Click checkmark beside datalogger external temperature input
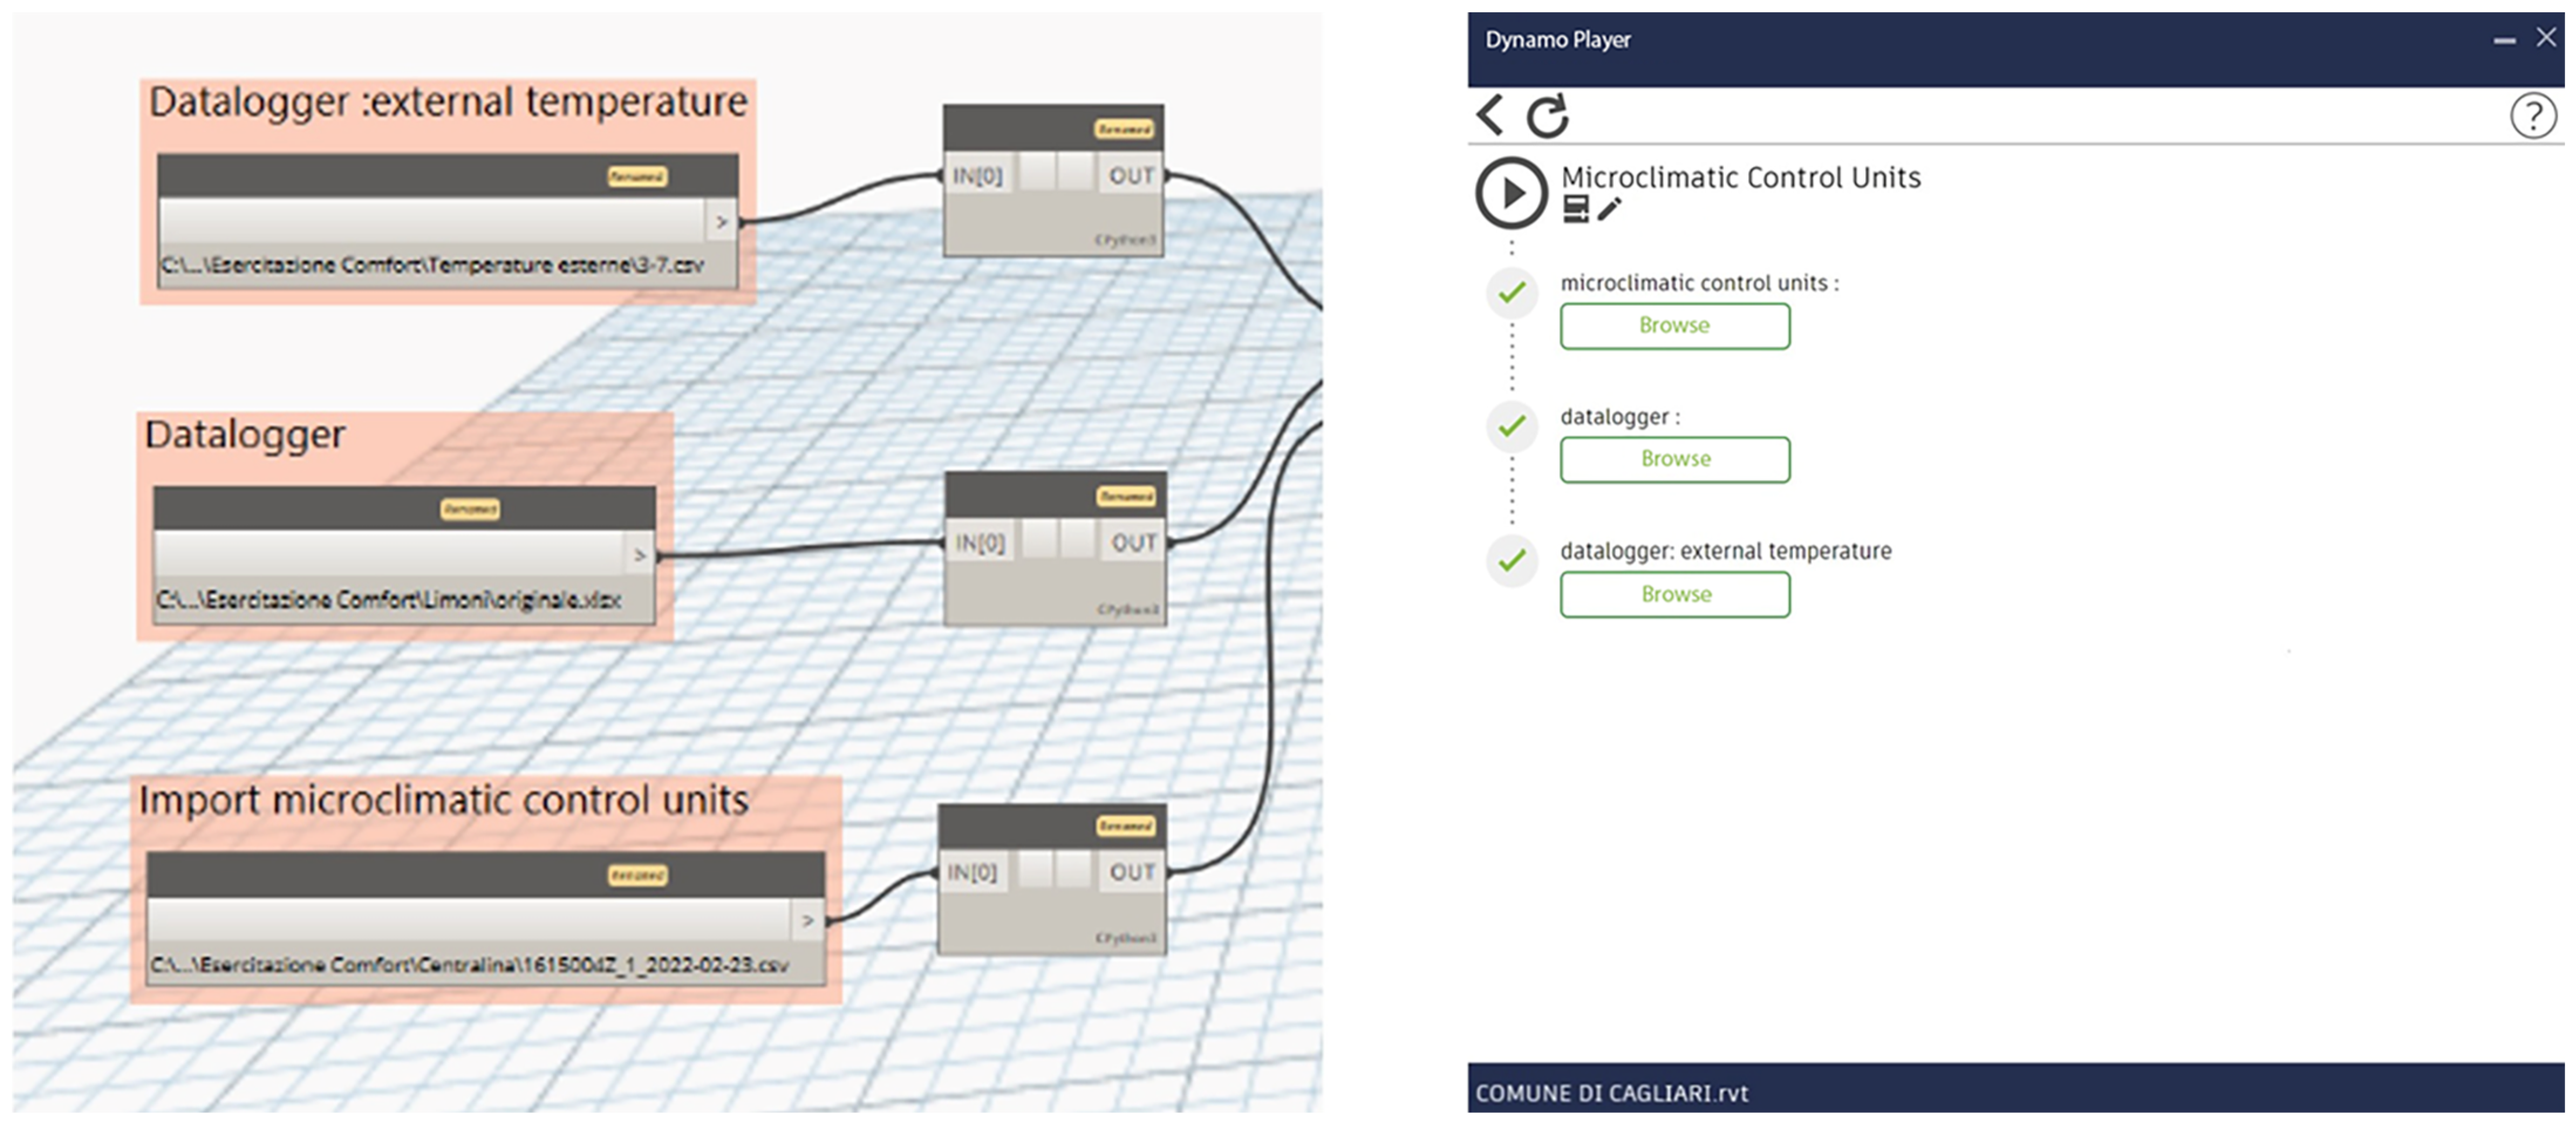The width and height of the screenshot is (2576, 1137). [x=1512, y=560]
